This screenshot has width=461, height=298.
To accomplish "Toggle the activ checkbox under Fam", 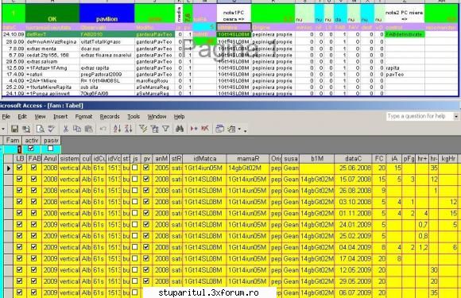I will [30, 149].
